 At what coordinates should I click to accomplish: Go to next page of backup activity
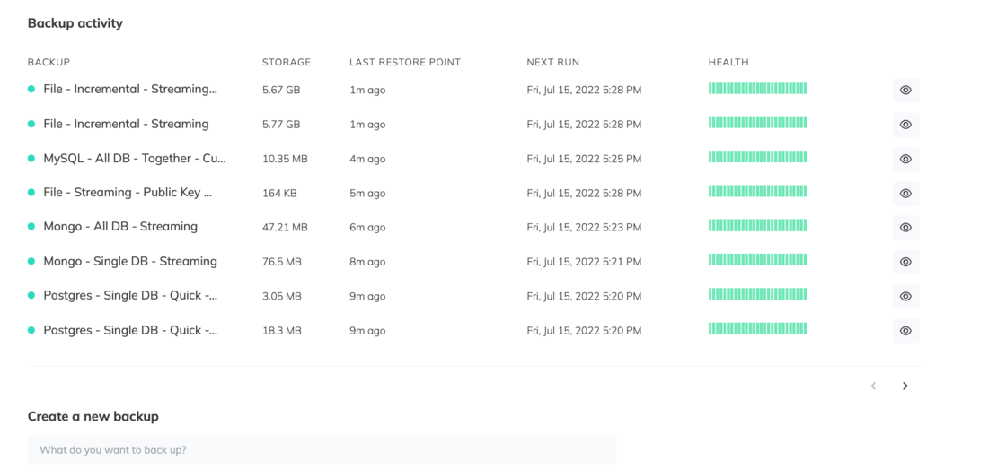[x=905, y=386]
